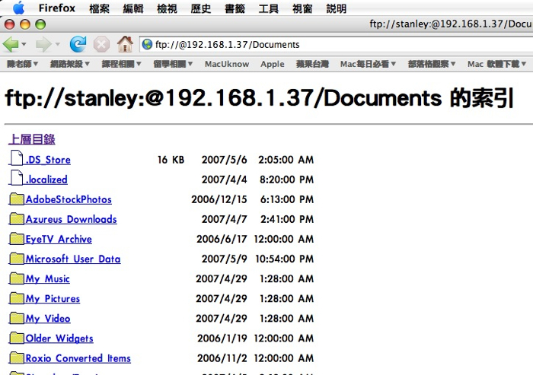Open the Azureus Downloads folder link
The height and width of the screenshot is (375, 533).
coord(72,219)
